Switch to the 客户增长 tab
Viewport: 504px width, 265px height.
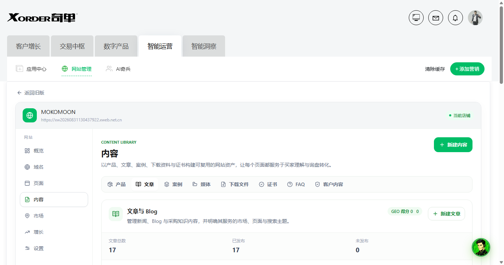tap(28, 46)
